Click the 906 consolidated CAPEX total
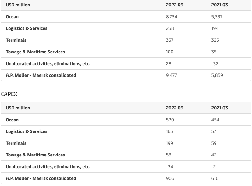This screenshot has width=252, height=186. tap(170, 178)
